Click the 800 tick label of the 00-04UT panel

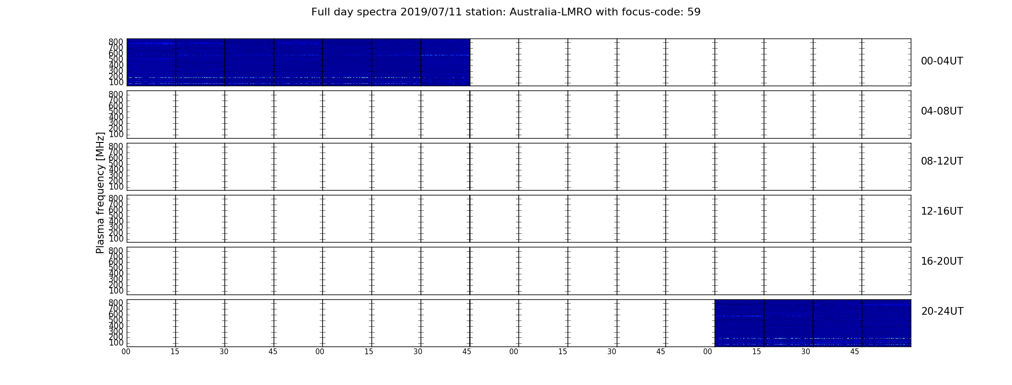pyautogui.click(x=116, y=42)
